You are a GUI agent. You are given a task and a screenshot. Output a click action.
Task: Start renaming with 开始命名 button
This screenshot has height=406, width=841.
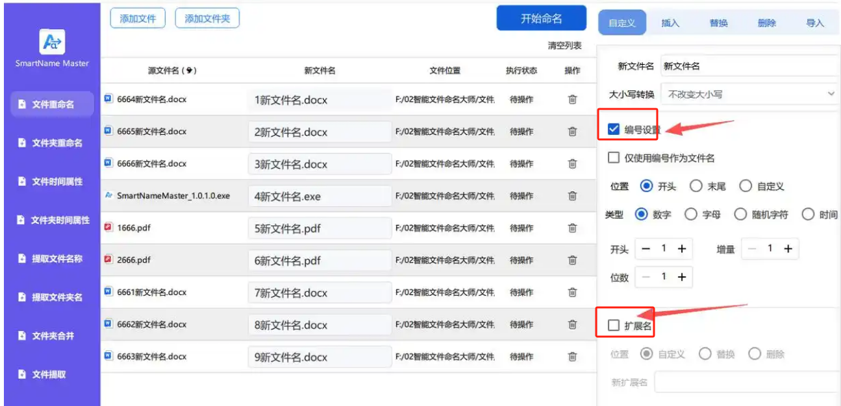click(x=542, y=19)
